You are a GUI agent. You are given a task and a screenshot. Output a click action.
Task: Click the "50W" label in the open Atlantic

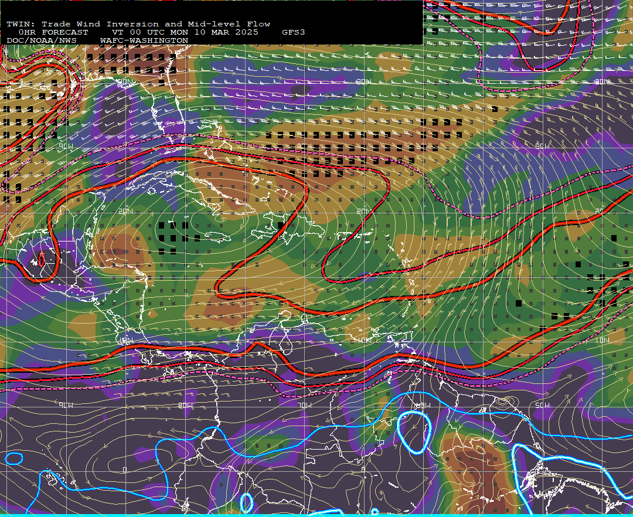coord(542,146)
